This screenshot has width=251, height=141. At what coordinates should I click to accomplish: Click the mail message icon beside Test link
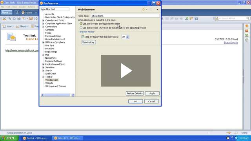tap(11, 37)
